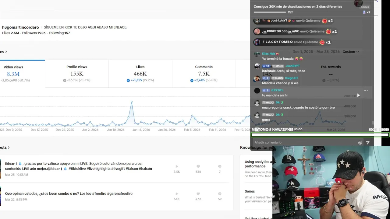Click the black avatar of user 019381
This screenshot has height=219, width=390.
(257, 91)
